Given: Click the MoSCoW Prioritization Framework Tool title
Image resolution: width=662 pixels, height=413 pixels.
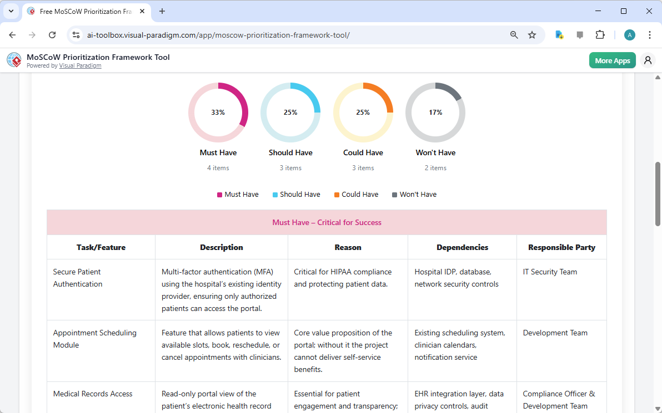Looking at the screenshot, I should [98, 57].
